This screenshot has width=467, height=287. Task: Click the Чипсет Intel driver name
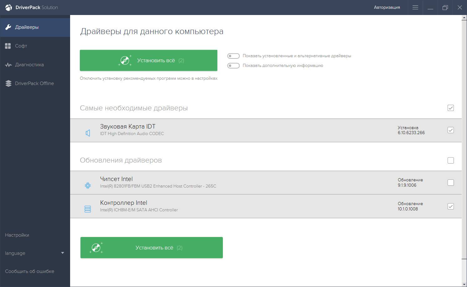click(x=116, y=179)
